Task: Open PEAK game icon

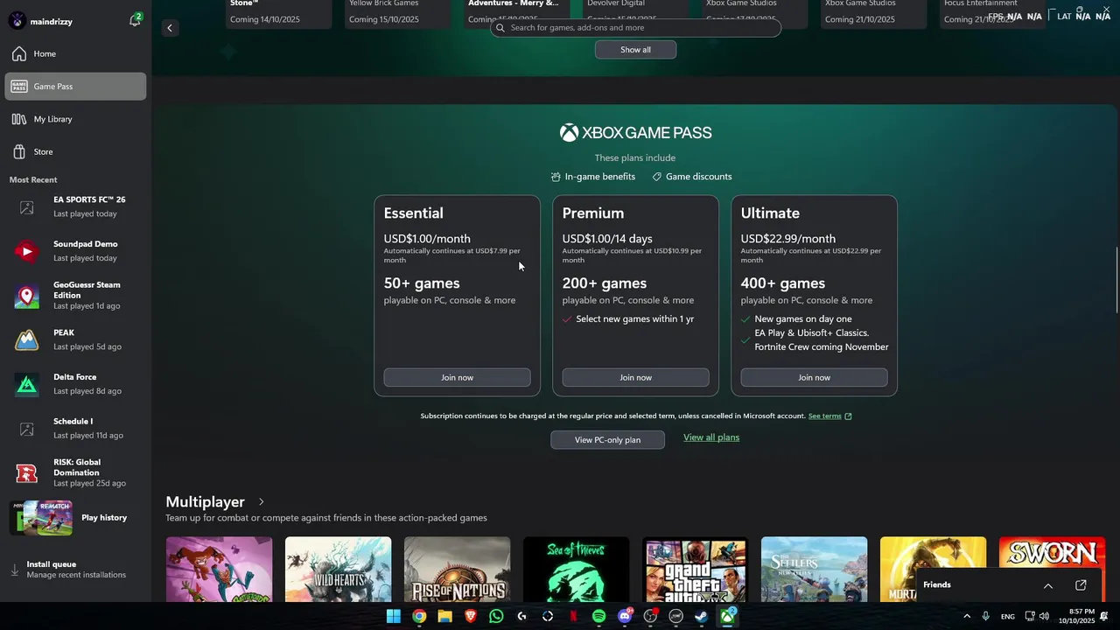Action: click(x=27, y=340)
